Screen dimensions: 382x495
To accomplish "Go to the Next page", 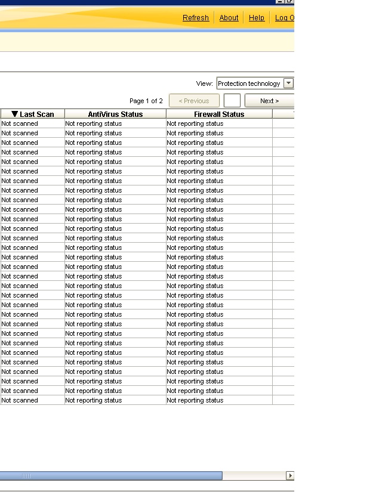I will (x=269, y=101).
